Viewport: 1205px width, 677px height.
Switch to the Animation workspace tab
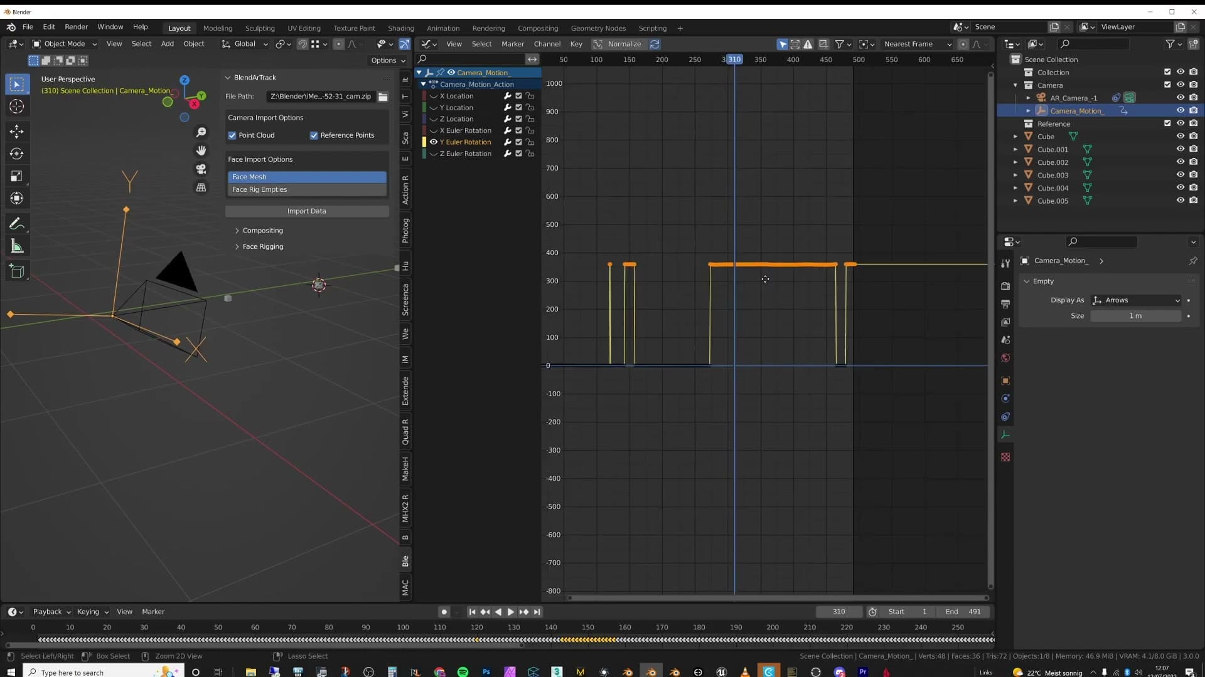tap(443, 28)
